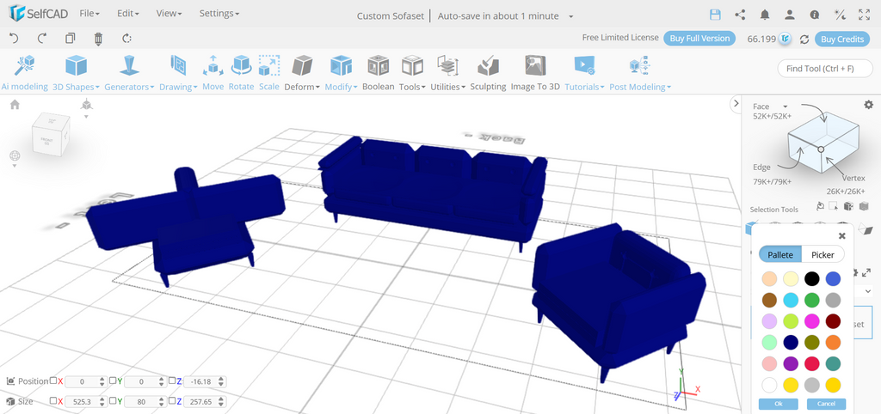This screenshot has width=881, height=414.
Task: Switch to the Pallete tab
Action: (x=779, y=254)
